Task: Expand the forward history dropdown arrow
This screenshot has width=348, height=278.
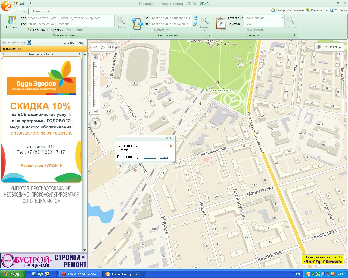Action: click(x=18, y=43)
